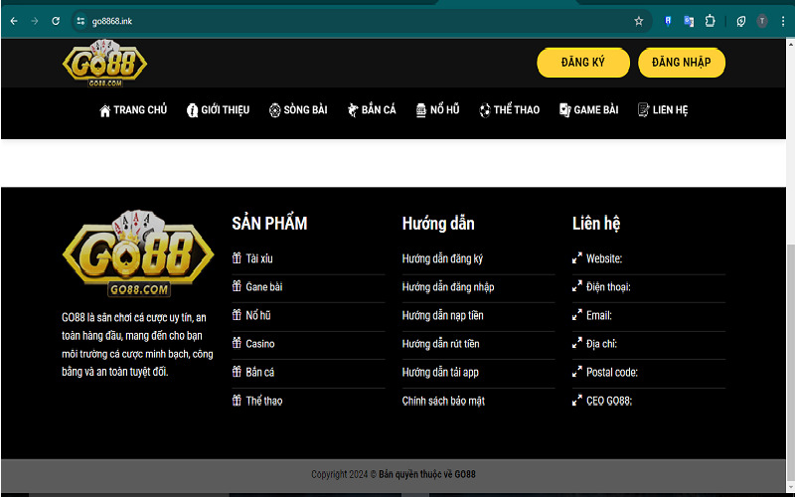Open the NỔ HŨ menu item
Image resolution: width=795 pixels, height=497 pixels.
tap(437, 110)
